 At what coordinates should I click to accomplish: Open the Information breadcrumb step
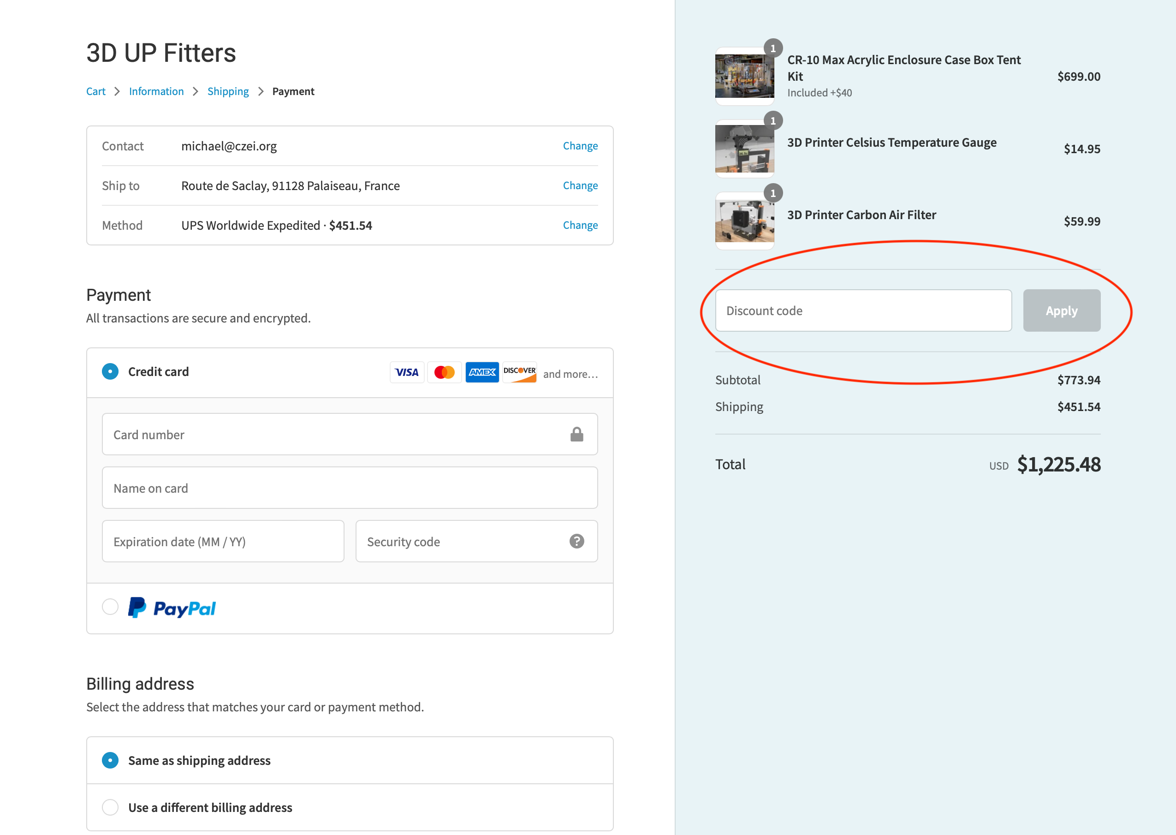click(x=156, y=91)
